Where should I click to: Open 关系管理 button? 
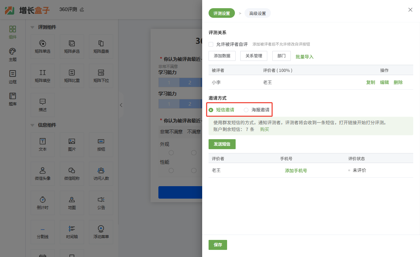pyautogui.click(x=254, y=56)
